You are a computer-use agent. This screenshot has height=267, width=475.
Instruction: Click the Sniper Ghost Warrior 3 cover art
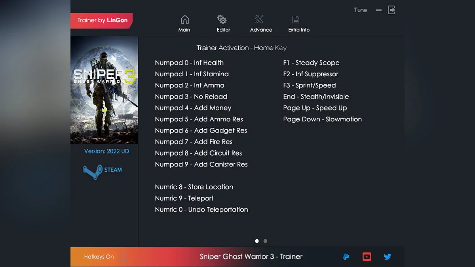(104, 90)
